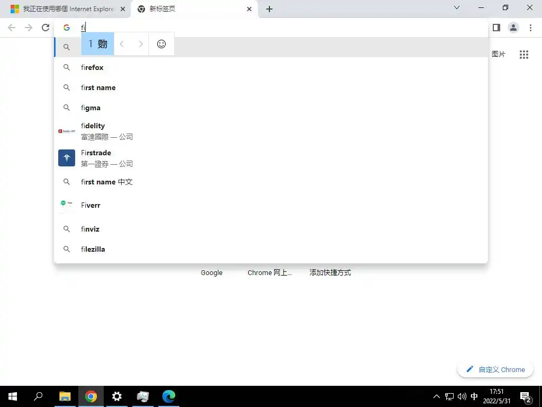The width and height of the screenshot is (542, 407).
Task: Choose the finviz suggestion
Action: coord(271,229)
